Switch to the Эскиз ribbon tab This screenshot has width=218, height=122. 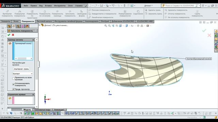coord(16,21)
